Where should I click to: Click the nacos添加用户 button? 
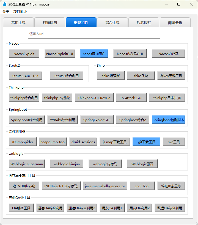point(94,54)
